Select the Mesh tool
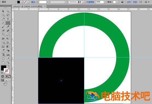This screenshot has height=104, width=152. [3, 47]
